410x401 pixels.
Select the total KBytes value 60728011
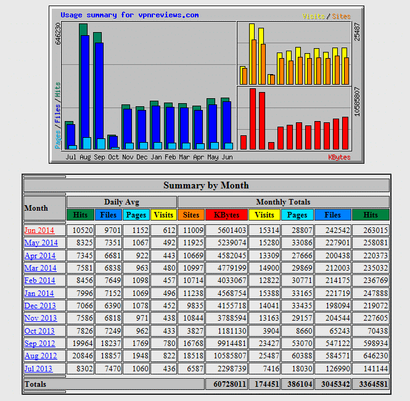226,384
